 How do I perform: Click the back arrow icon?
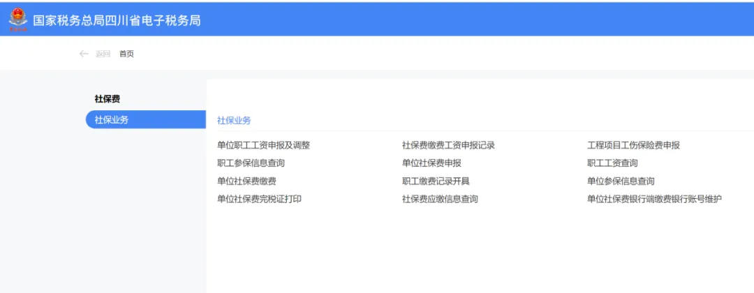tap(84, 54)
